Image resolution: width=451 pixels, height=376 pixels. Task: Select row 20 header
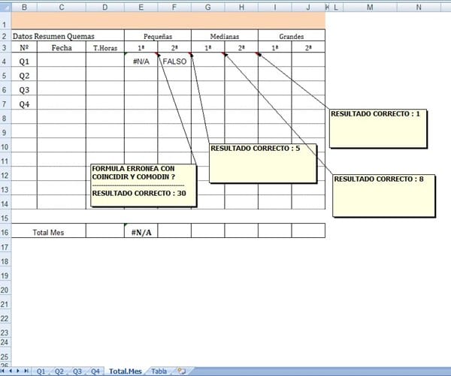click(5, 288)
